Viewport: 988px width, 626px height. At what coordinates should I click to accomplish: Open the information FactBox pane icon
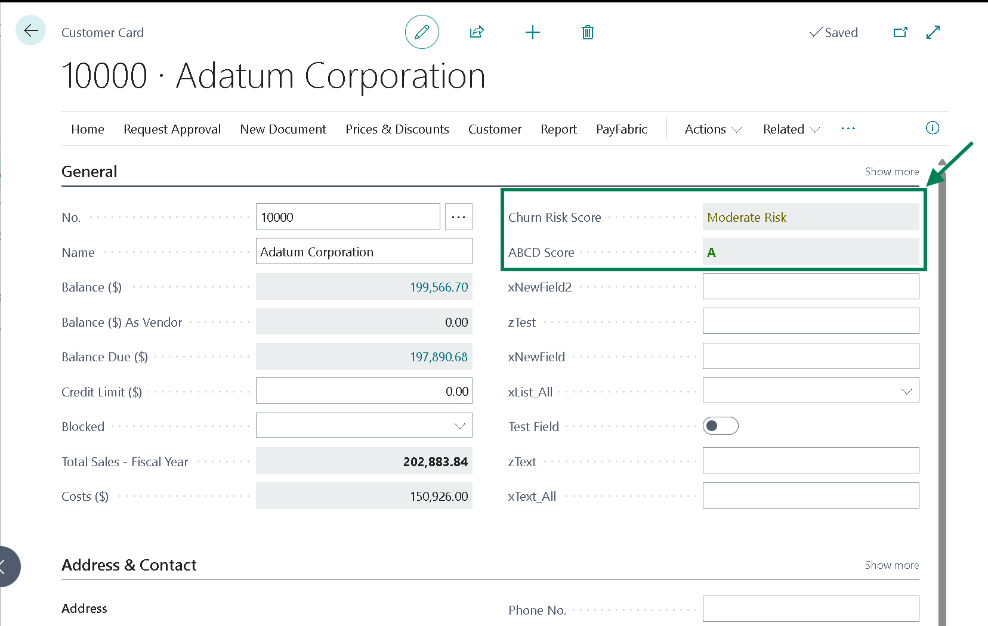[932, 128]
